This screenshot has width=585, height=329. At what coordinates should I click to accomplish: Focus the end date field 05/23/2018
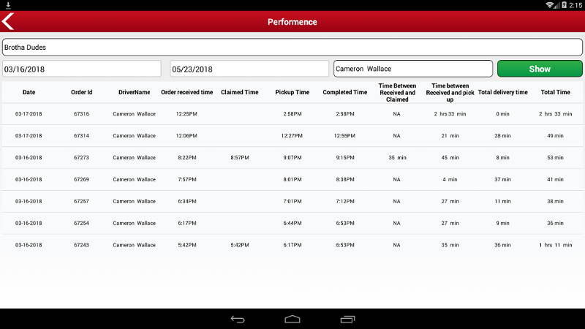(x=249, y=69)
